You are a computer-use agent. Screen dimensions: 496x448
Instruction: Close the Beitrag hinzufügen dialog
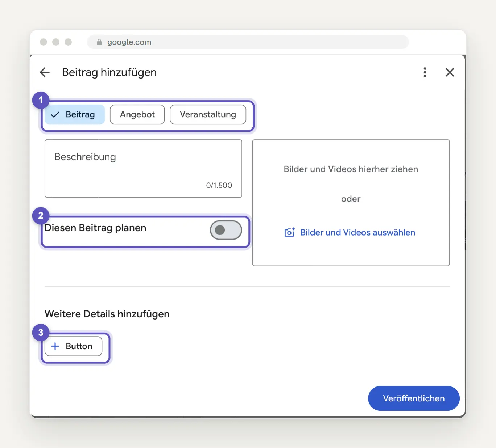(450, 72)
